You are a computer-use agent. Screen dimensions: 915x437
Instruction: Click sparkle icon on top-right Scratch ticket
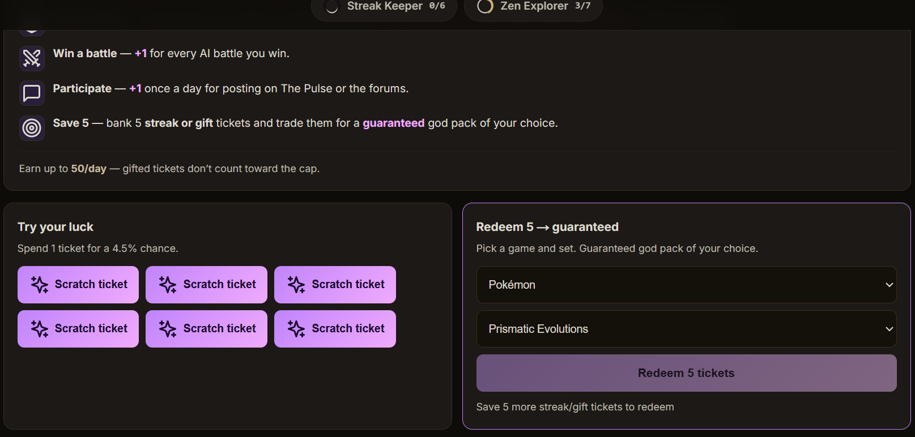[x=296, y=285]
